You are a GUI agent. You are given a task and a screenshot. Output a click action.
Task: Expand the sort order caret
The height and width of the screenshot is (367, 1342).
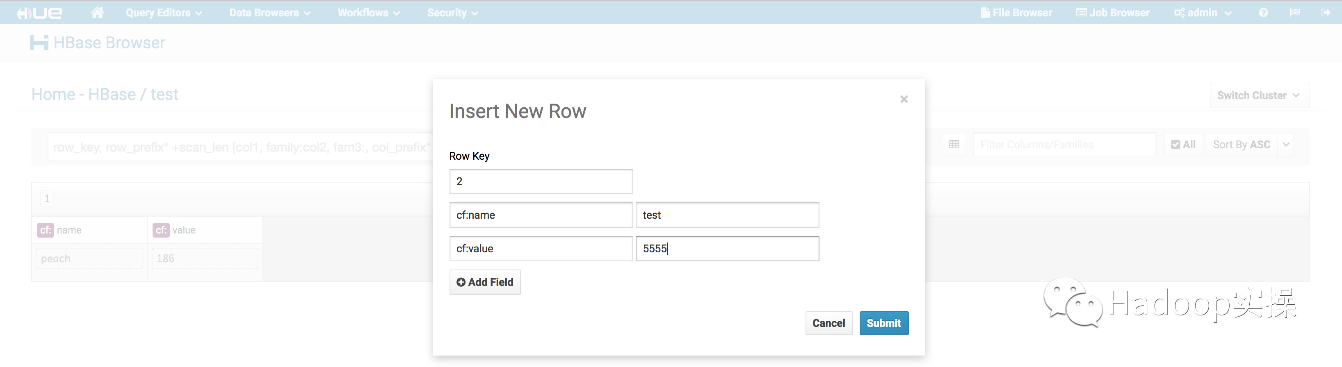coord(1286,145)
